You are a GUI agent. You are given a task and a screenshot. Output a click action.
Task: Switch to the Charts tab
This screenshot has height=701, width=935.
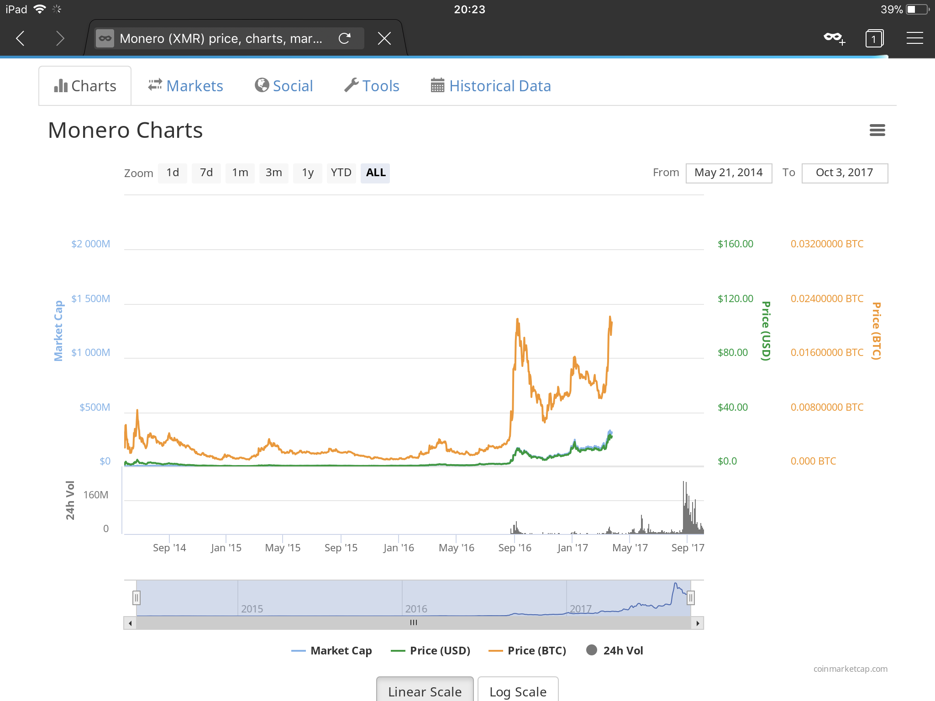click(x=85, y=86)
